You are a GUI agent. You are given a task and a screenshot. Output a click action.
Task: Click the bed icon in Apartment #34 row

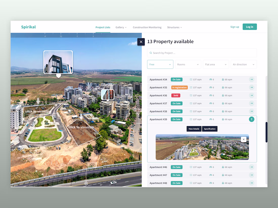coord(211,79)
